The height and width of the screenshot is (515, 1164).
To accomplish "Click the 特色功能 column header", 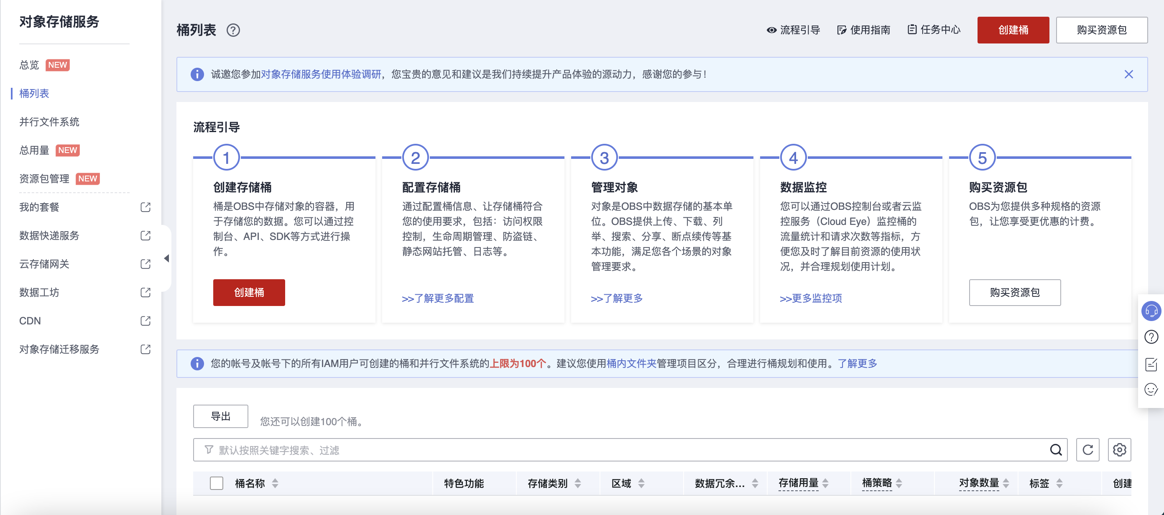I will coord(464,483).
